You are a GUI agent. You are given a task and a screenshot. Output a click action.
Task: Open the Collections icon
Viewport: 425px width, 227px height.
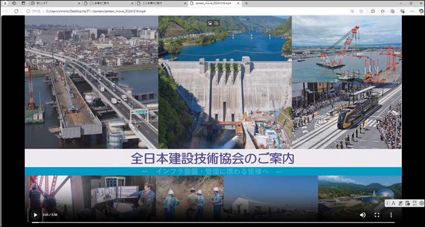[392, 11]
